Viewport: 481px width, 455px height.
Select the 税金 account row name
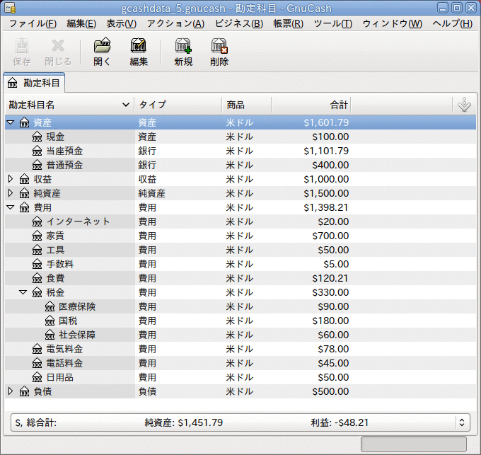(55, 292)
